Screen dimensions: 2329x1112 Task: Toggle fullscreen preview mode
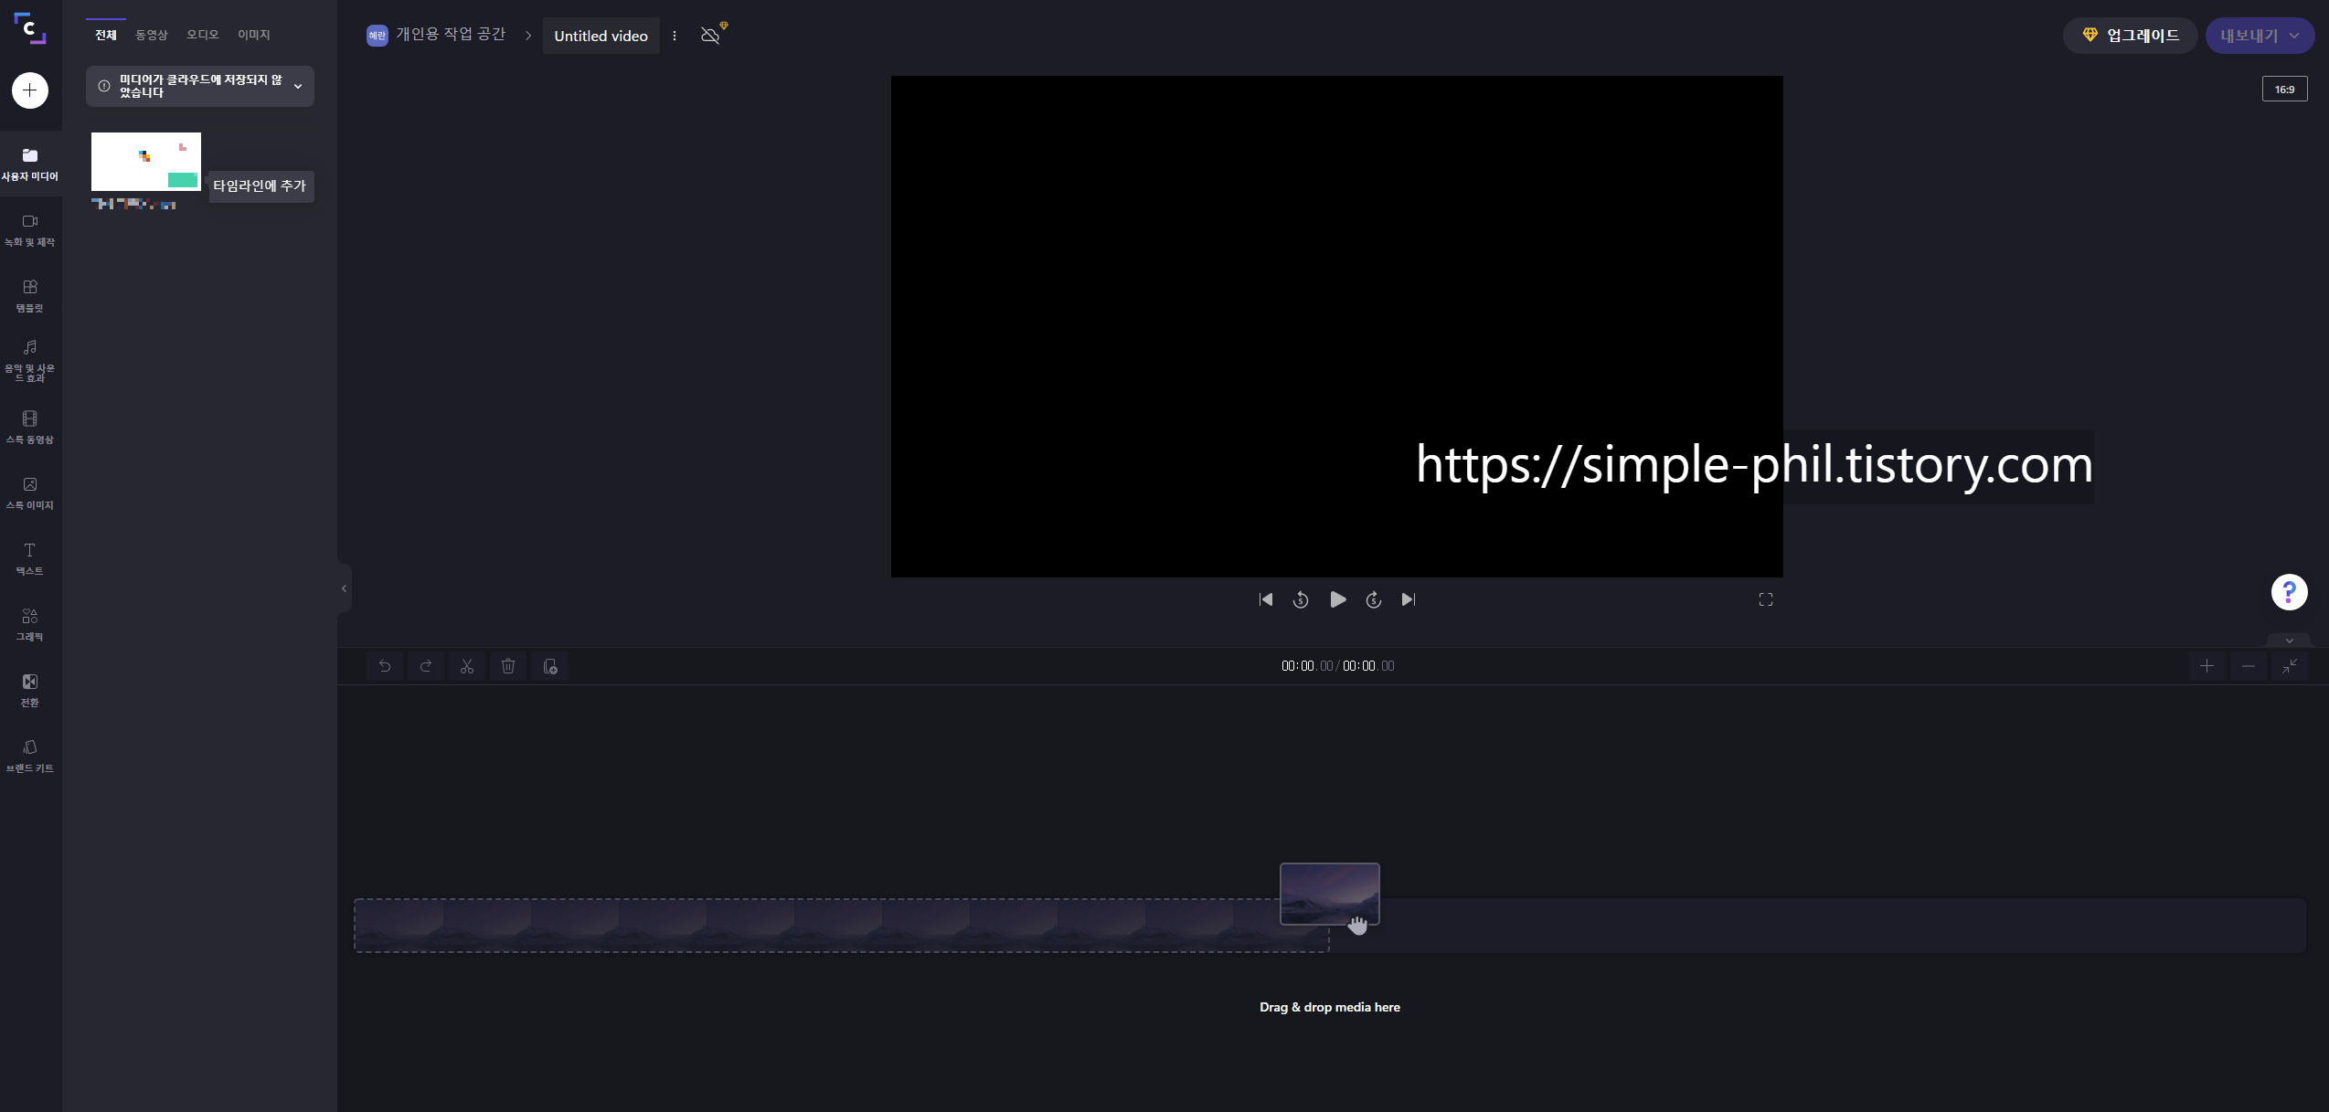[1765, 599]
